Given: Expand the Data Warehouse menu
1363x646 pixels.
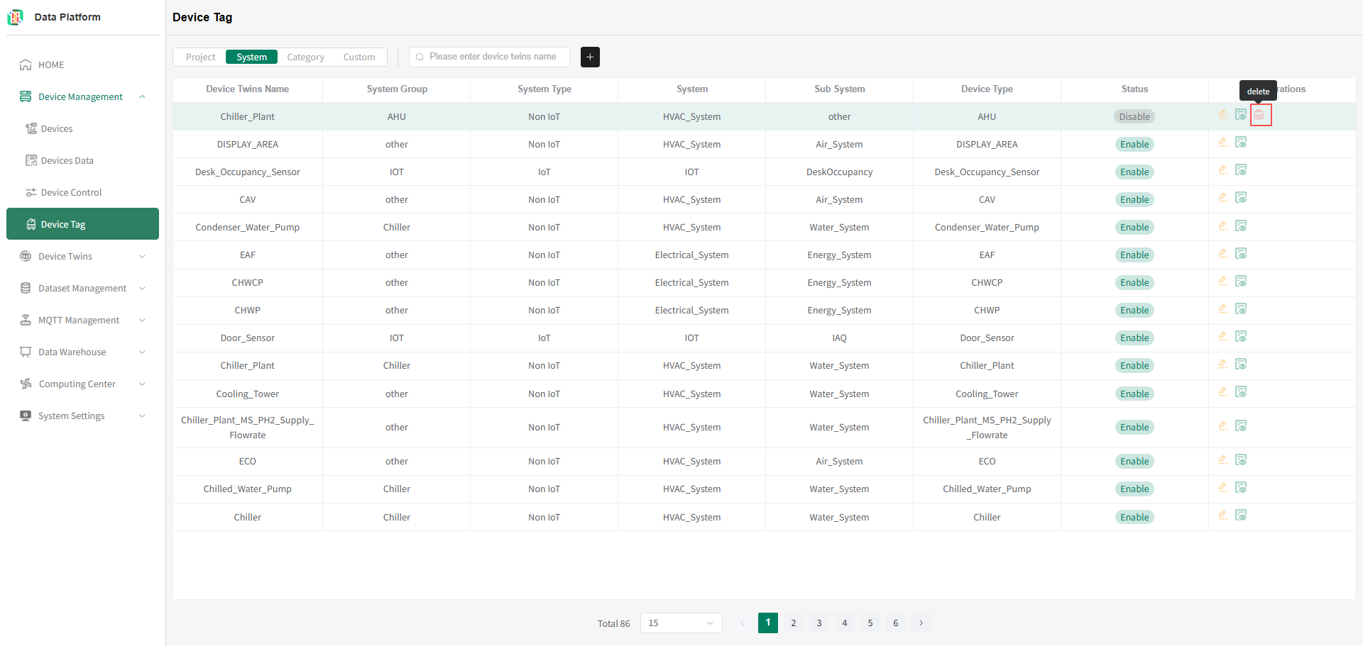Looking at the screenshot, I should tap(142, 352).
